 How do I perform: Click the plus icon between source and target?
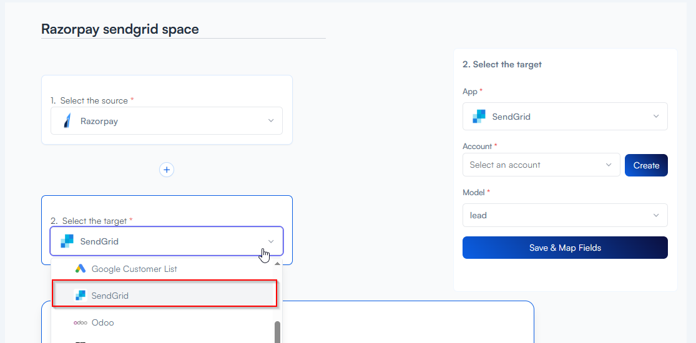166,170
